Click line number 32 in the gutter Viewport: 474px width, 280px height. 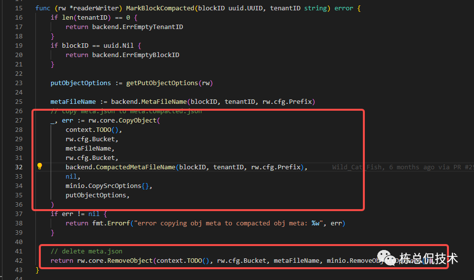click(19, 167)
